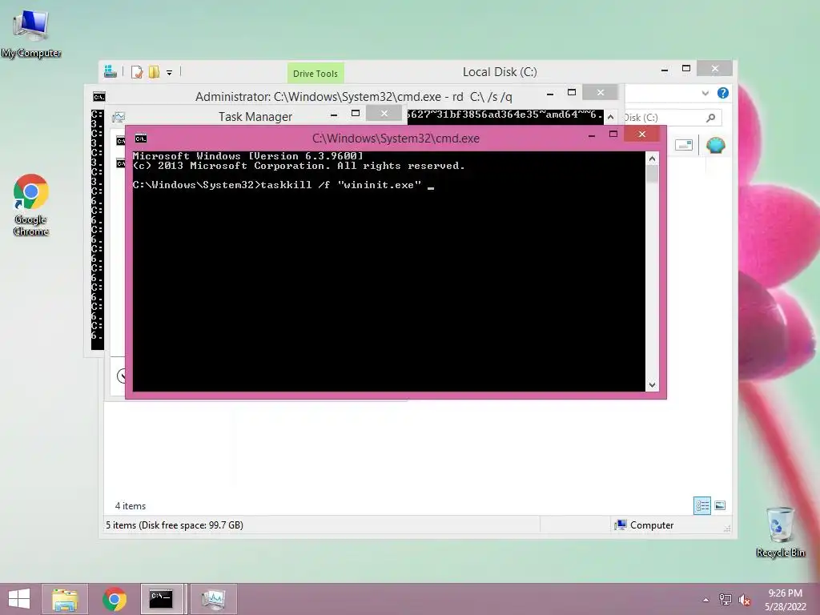Image resolution: width=820 pixels, height=615 pixels.
Task: Click the Task Manager title bar icon
Action: point(119,117)
